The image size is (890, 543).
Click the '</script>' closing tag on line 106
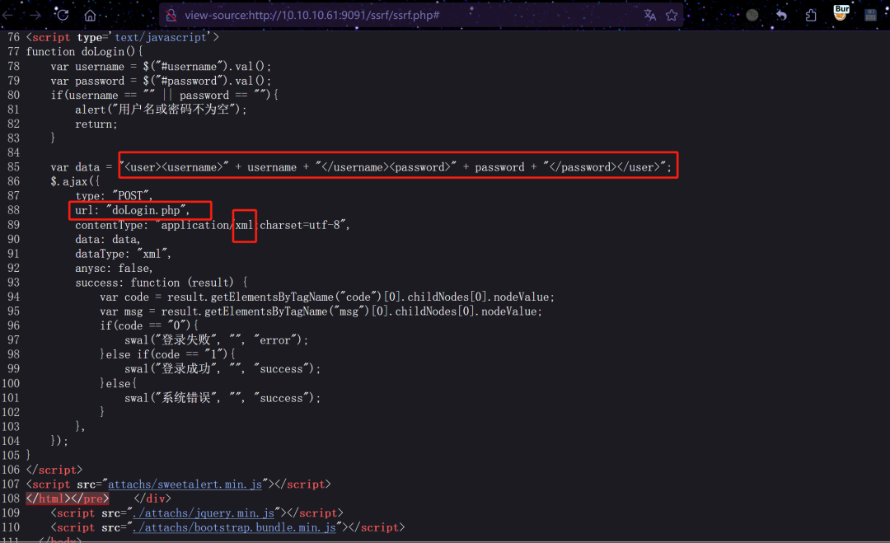tap(54, 470)
